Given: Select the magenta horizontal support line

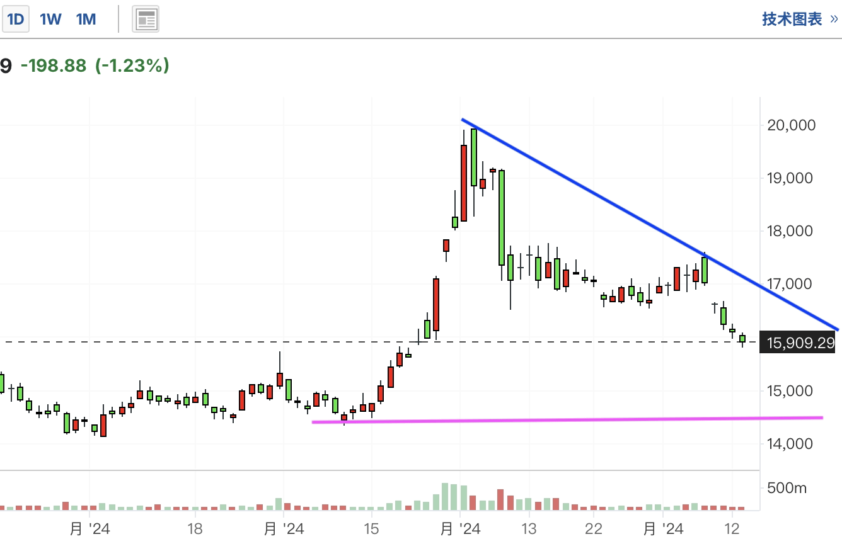Looking at the screenshot, I should (567, 419).
